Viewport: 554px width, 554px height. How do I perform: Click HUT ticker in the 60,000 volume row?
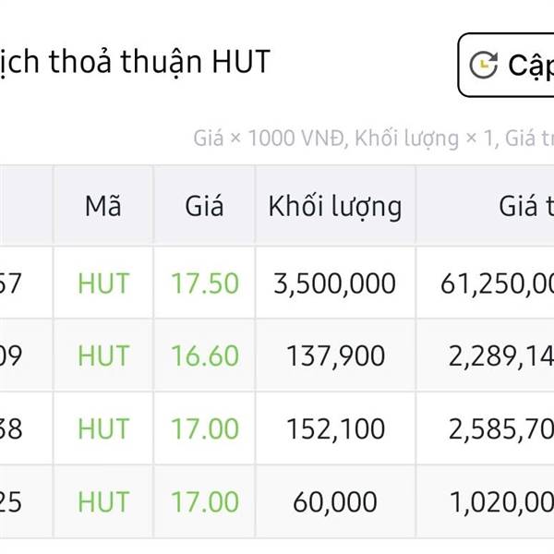pyautogui.click(x=102, y=501)
